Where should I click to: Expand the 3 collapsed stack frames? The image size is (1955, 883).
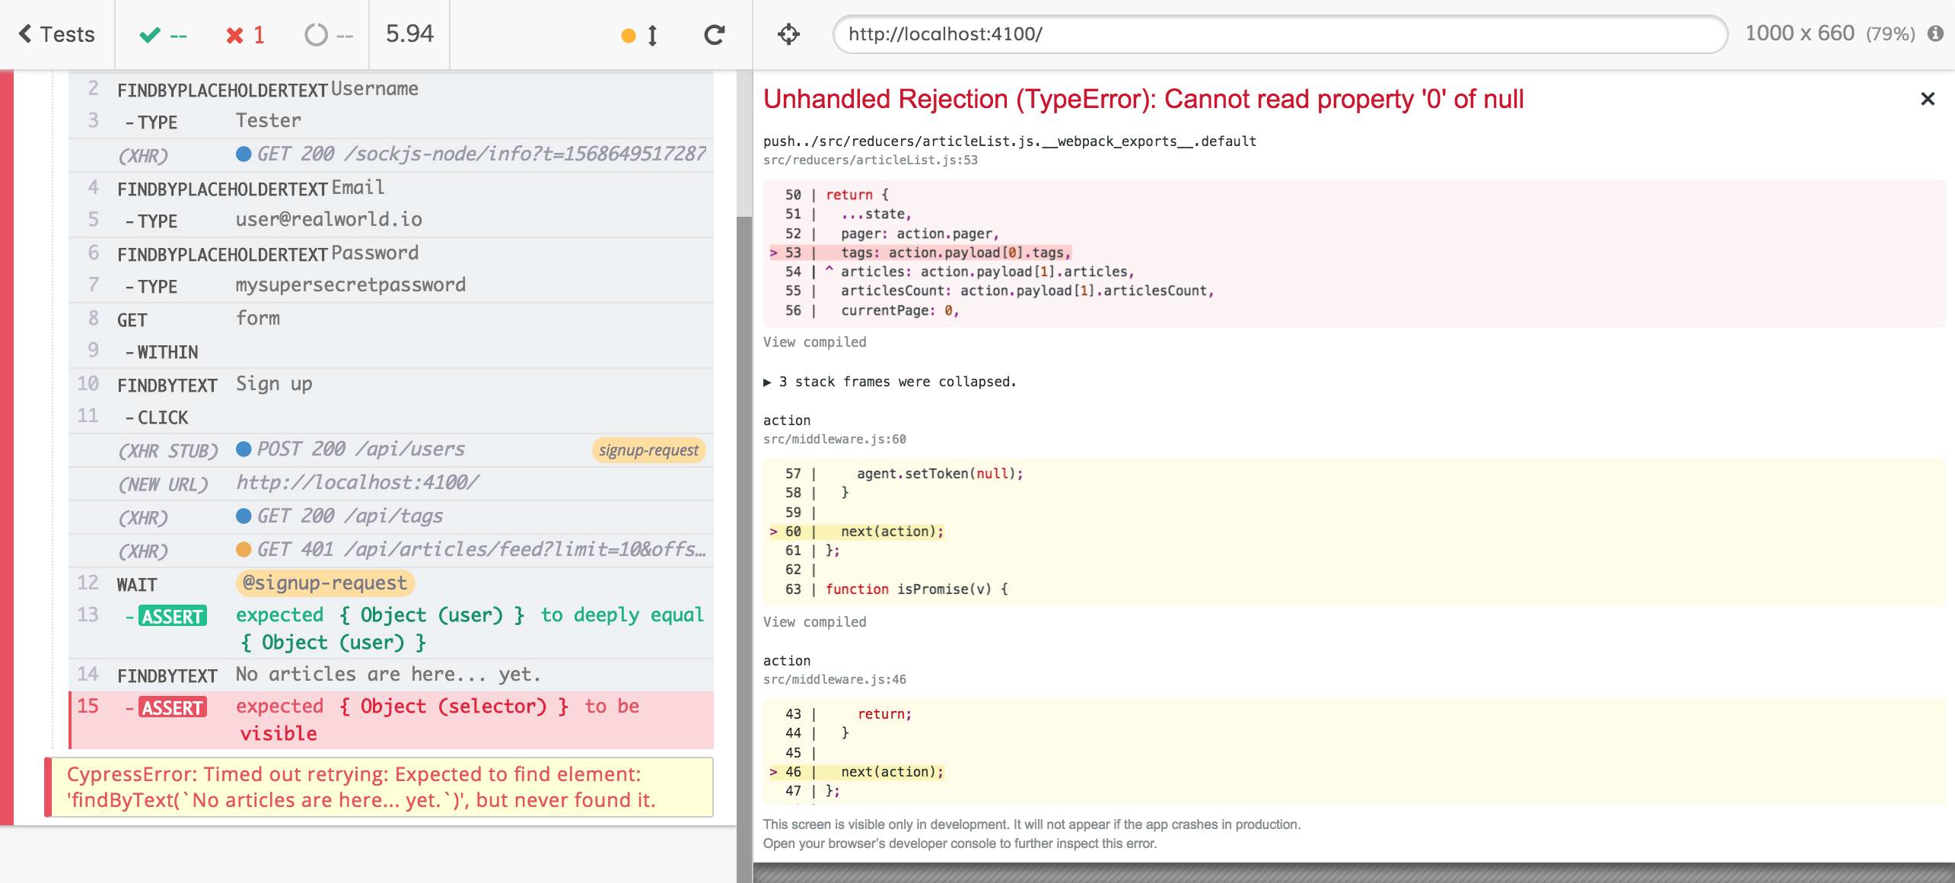pos(890,382)
